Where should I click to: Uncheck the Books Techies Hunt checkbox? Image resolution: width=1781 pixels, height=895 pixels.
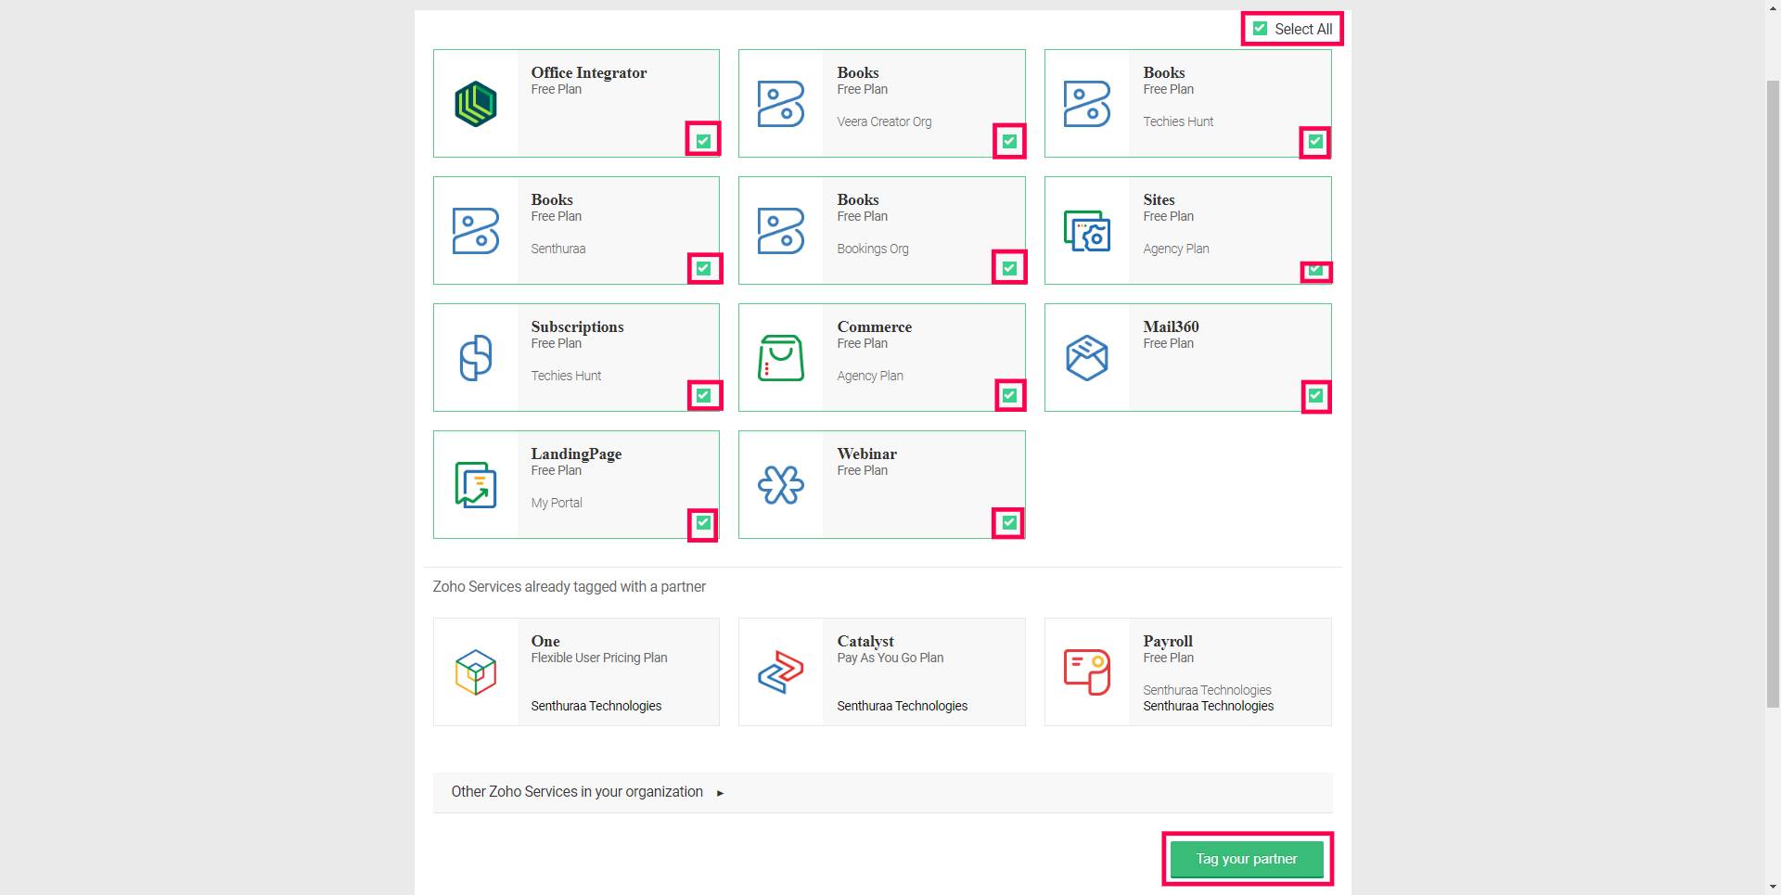pyautogui.click(x=1315, y=141)
